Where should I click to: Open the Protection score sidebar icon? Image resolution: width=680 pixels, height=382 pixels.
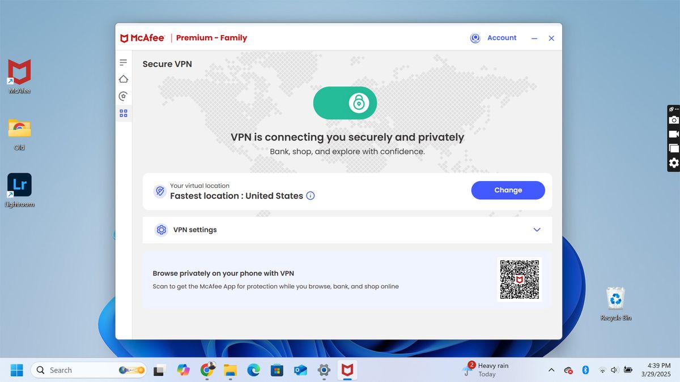click(x=124, y=96)
